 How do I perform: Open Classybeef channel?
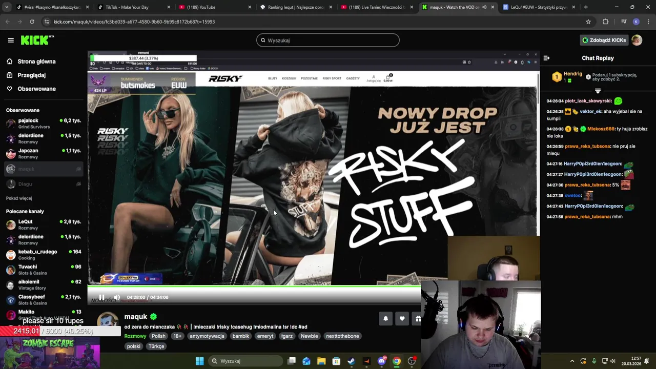(x=44, y=300)
